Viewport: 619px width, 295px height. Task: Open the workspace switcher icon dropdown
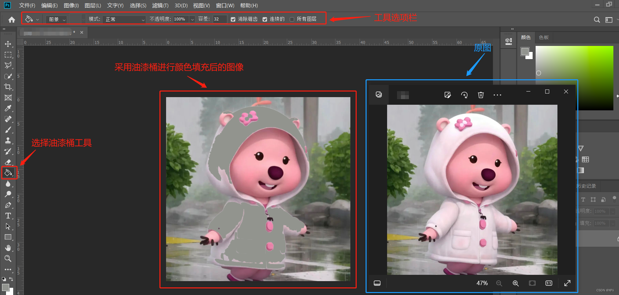[x=609, y=20]
